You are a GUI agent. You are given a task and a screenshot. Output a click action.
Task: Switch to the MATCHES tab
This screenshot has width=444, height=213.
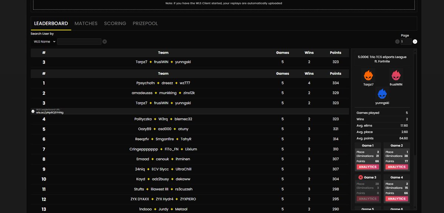[86, 23]
